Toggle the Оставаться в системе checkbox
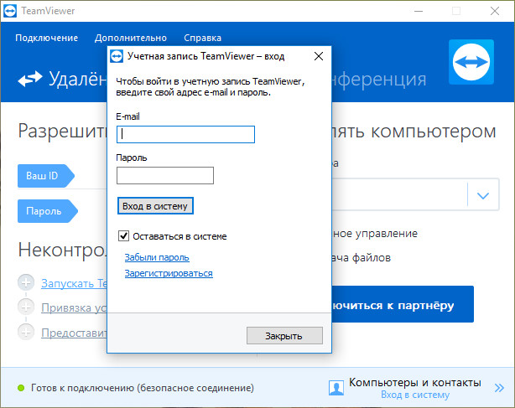 (124, 235)
